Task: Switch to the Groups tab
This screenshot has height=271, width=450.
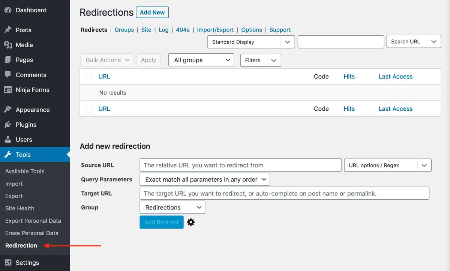Action: click(x=124, y=30)
